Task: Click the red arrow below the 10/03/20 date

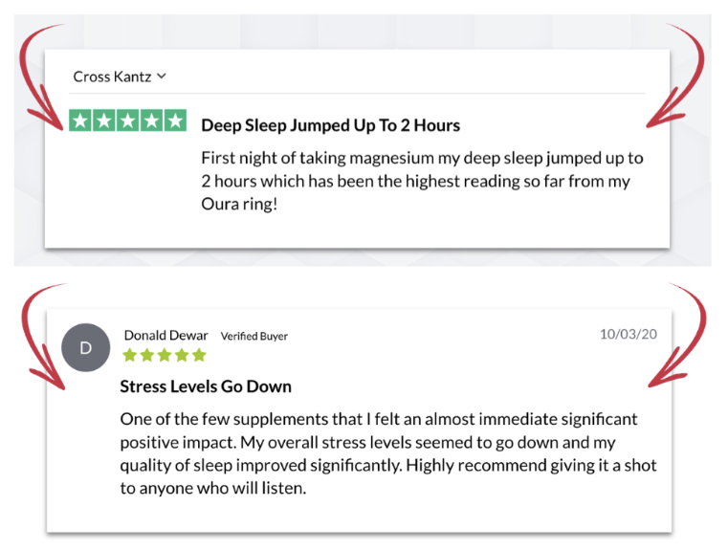Action: pyautogui.click(x=677, y=335)
